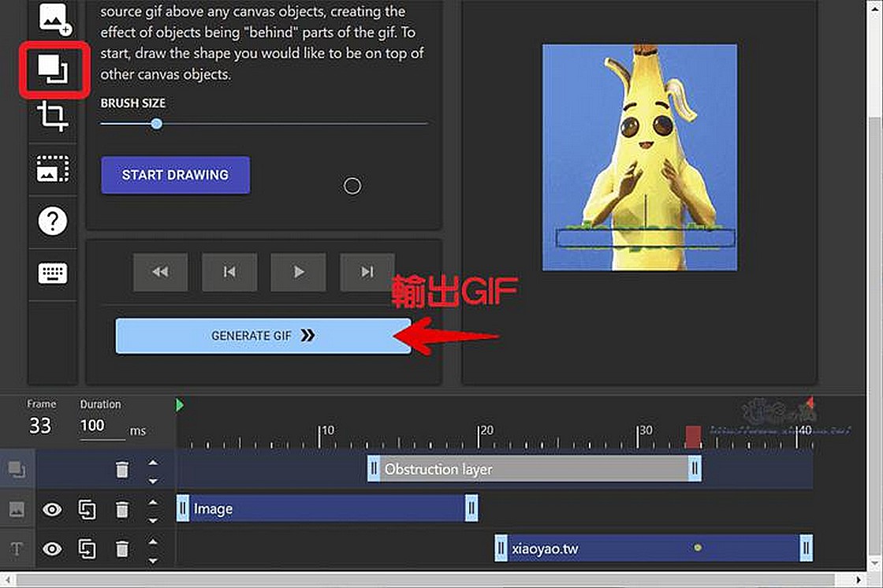The image size is (883, 588).
Task: Toggle visibility of the xiaoyao.tw text layer
Action: point(52,549)
